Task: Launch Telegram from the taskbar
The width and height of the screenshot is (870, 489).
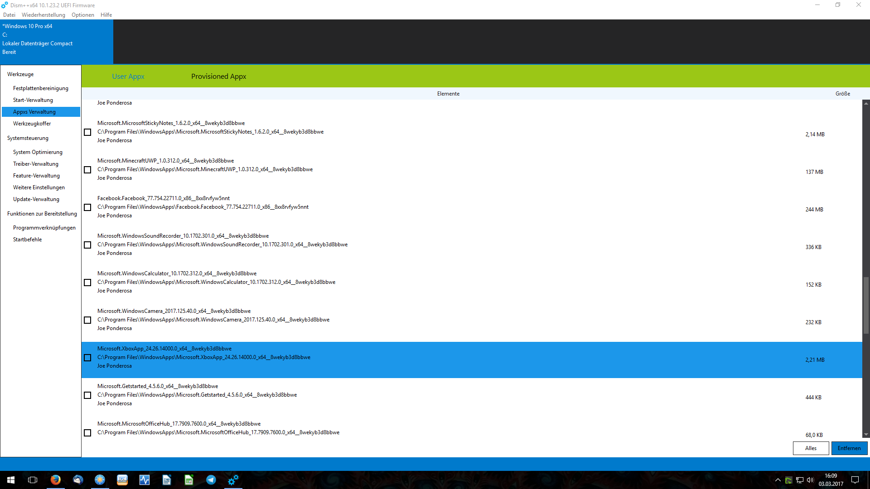Action: [211, 480]
